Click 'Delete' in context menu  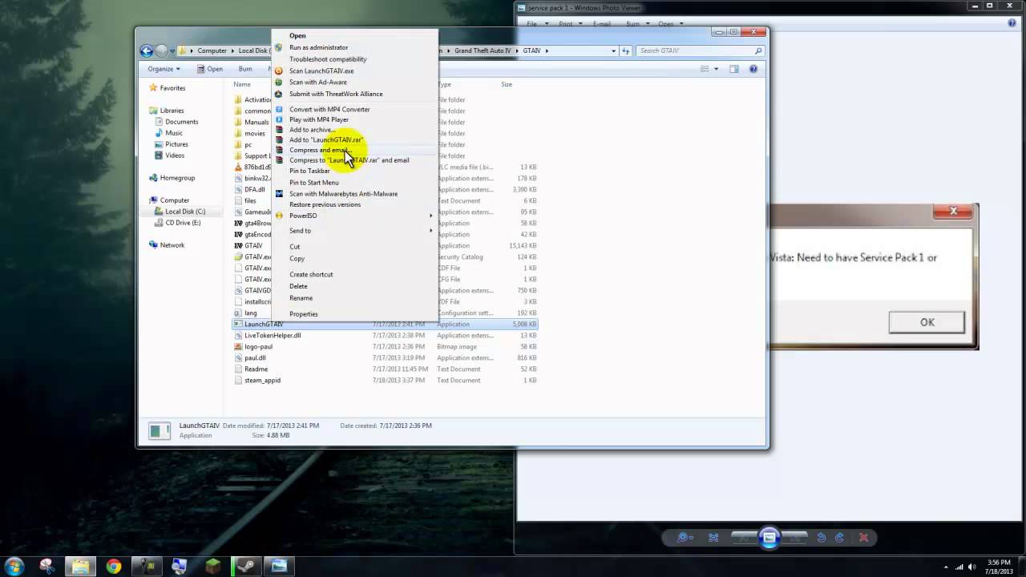pos(298,286)
